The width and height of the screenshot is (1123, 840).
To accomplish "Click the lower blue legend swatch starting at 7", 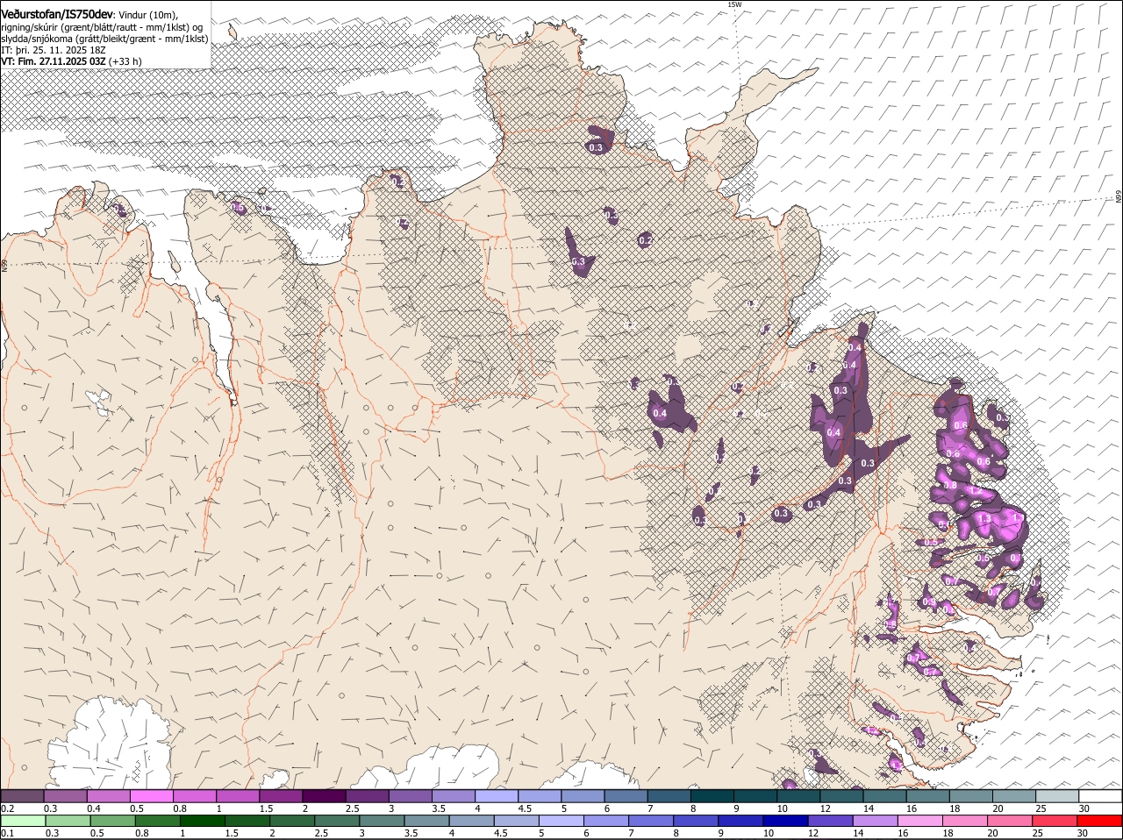I will click(651, 821).
